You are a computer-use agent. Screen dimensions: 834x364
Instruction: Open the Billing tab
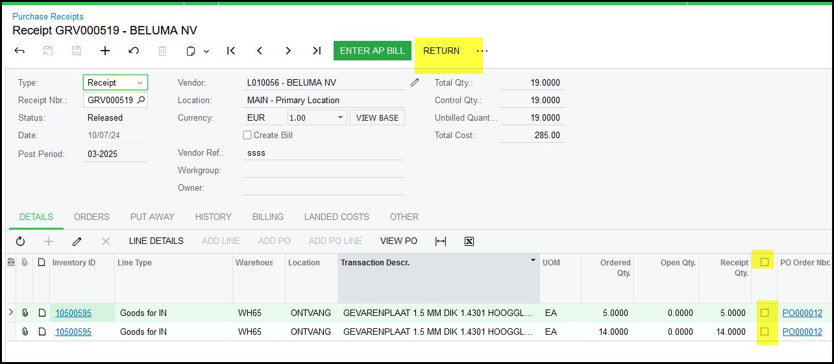tap(267, 217)
